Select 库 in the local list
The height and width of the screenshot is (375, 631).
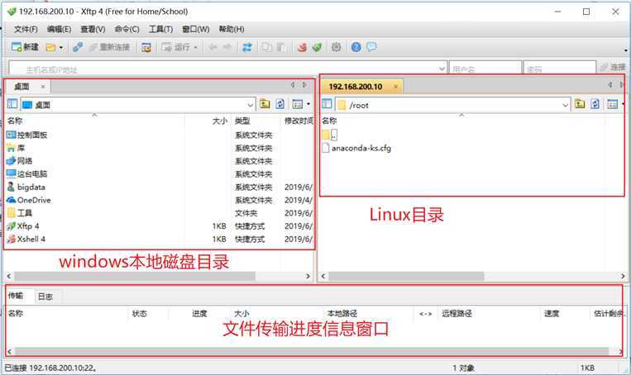point(16,148)
